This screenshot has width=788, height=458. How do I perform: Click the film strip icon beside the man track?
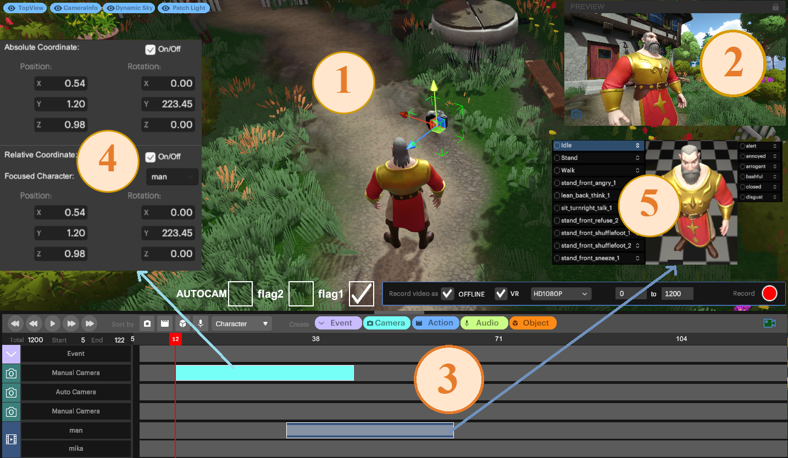[x=11, y=439]
